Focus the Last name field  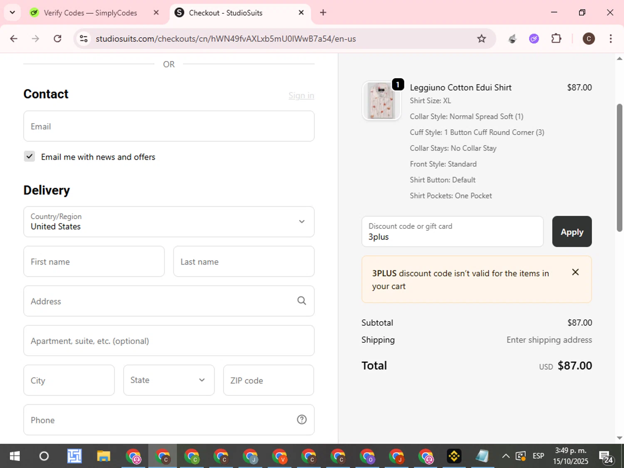click(244, 261)
